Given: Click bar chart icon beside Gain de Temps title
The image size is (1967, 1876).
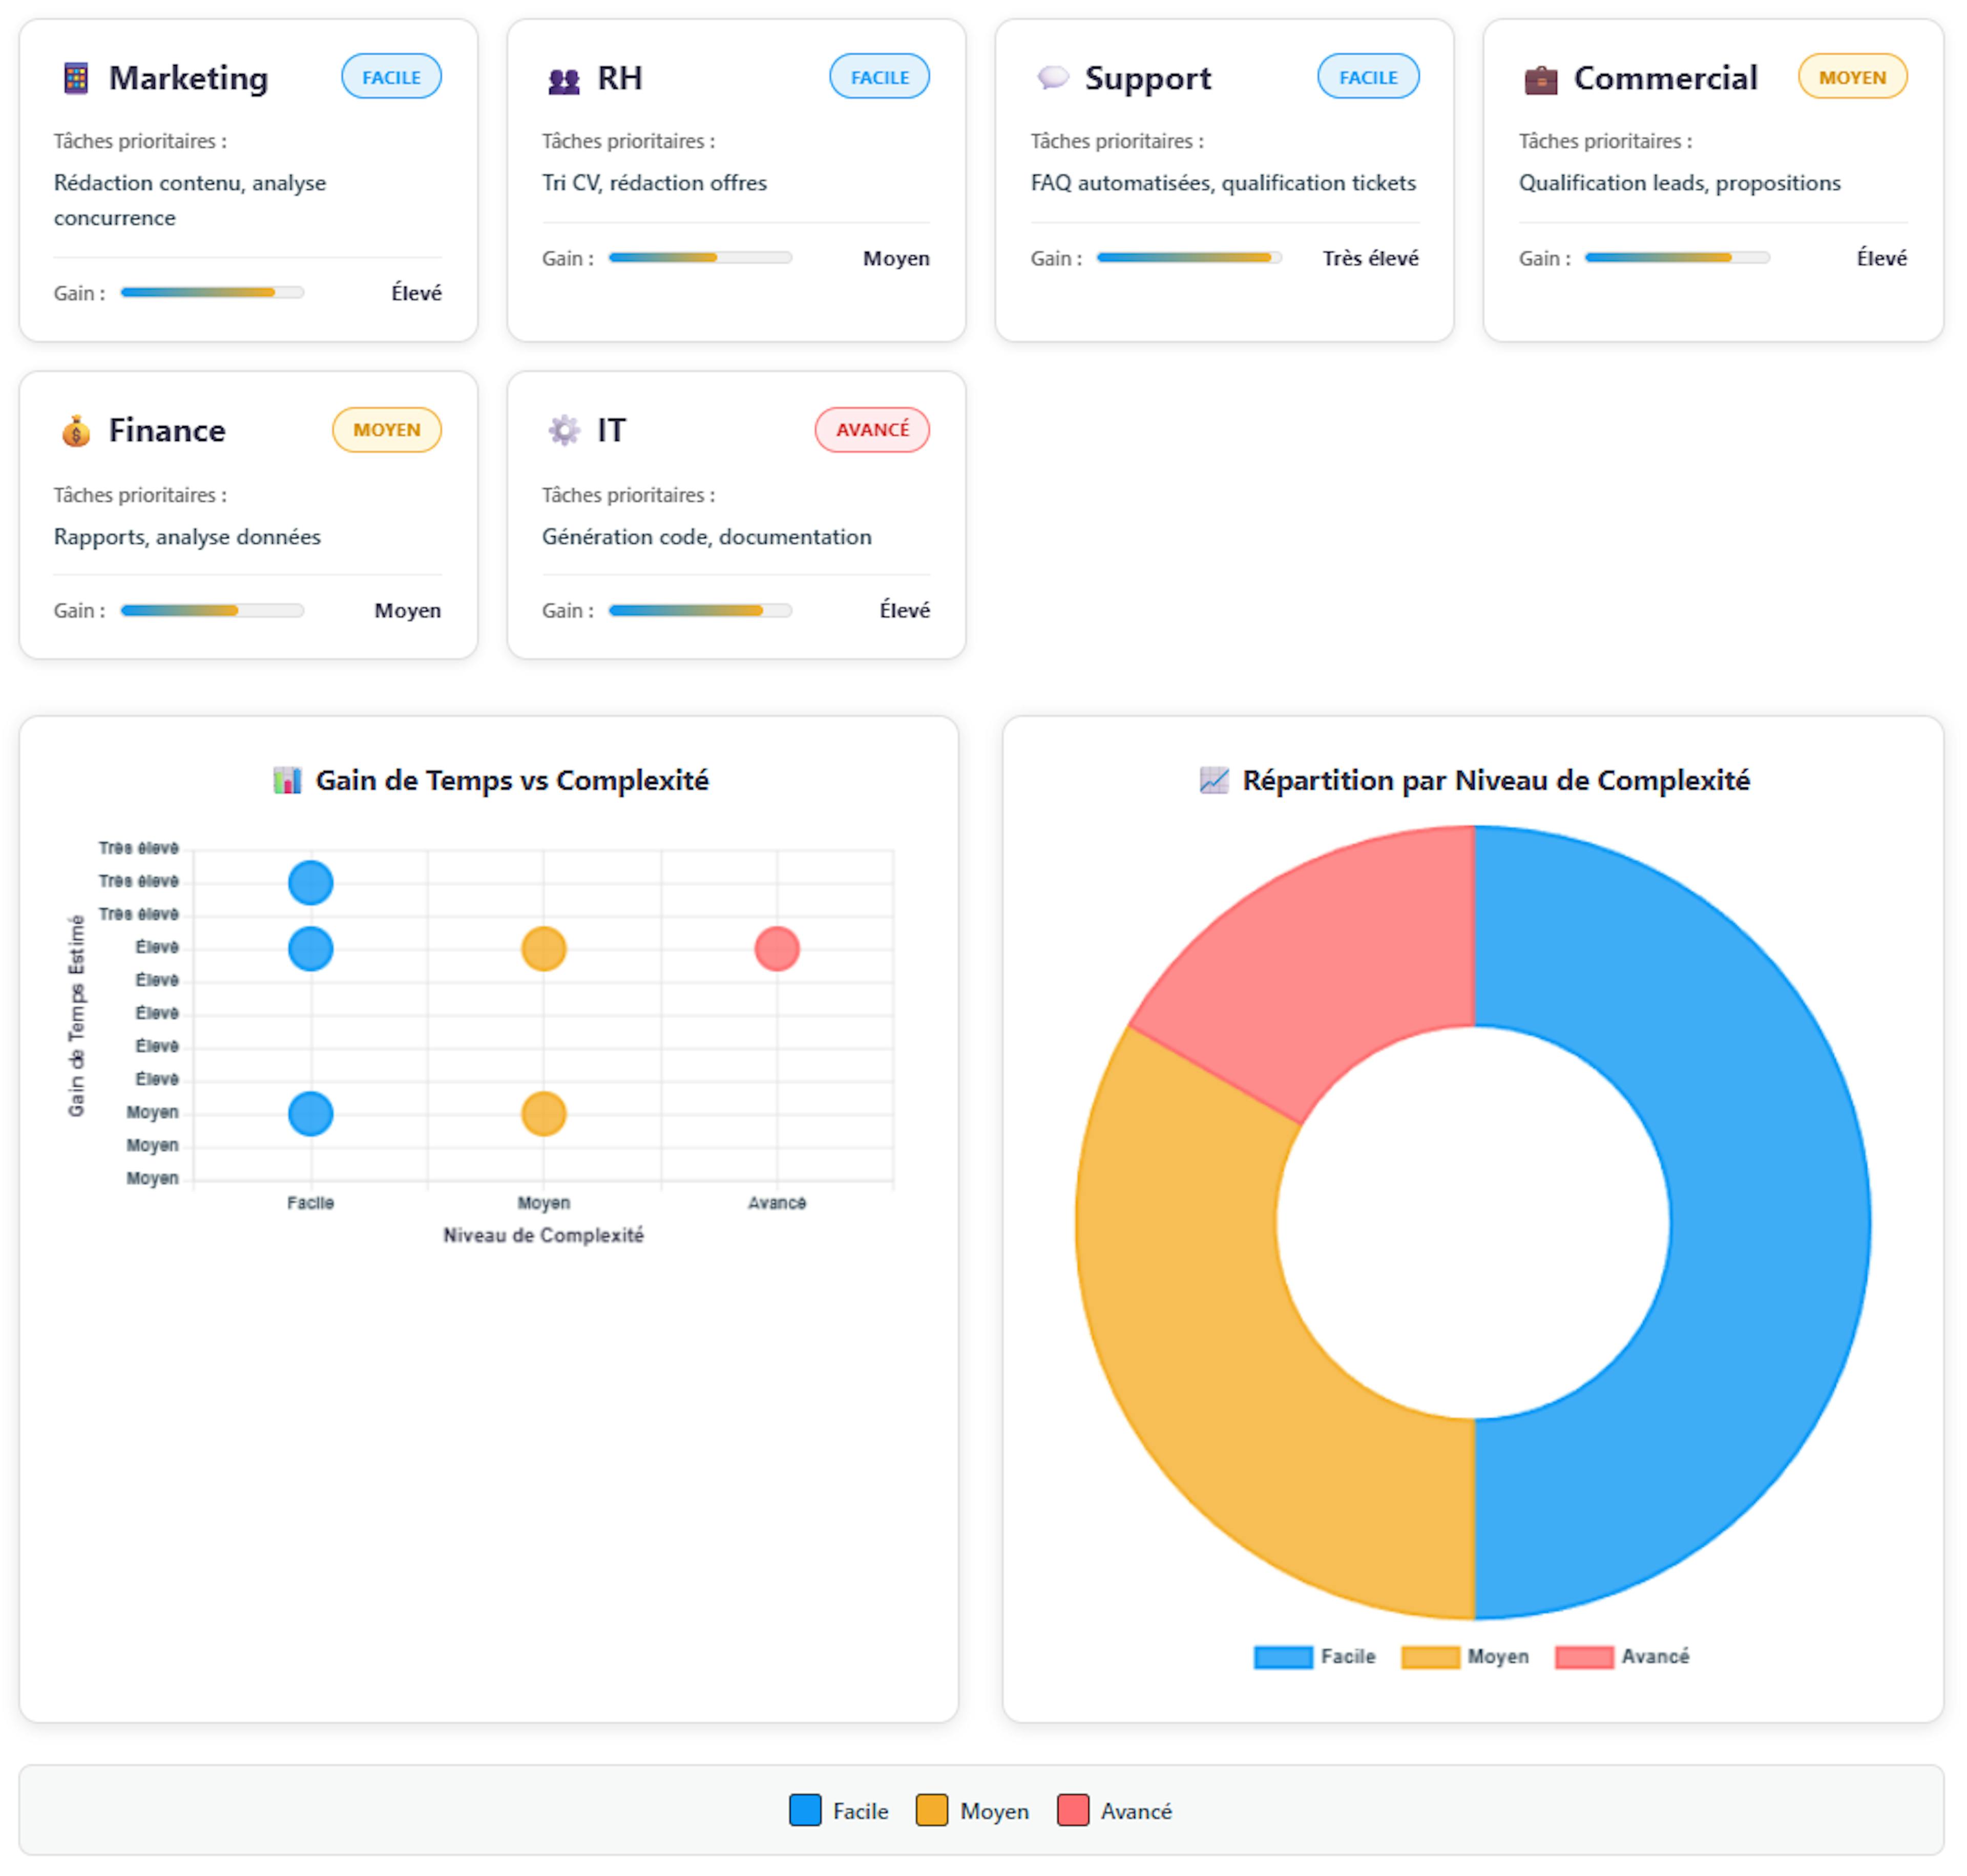Looking at the screenshot, I should coord(287,780).
